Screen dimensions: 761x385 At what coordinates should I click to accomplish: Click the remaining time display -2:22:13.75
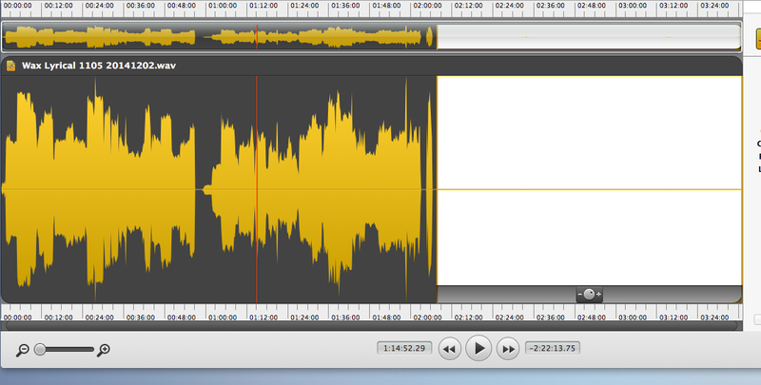click(553, 348)
